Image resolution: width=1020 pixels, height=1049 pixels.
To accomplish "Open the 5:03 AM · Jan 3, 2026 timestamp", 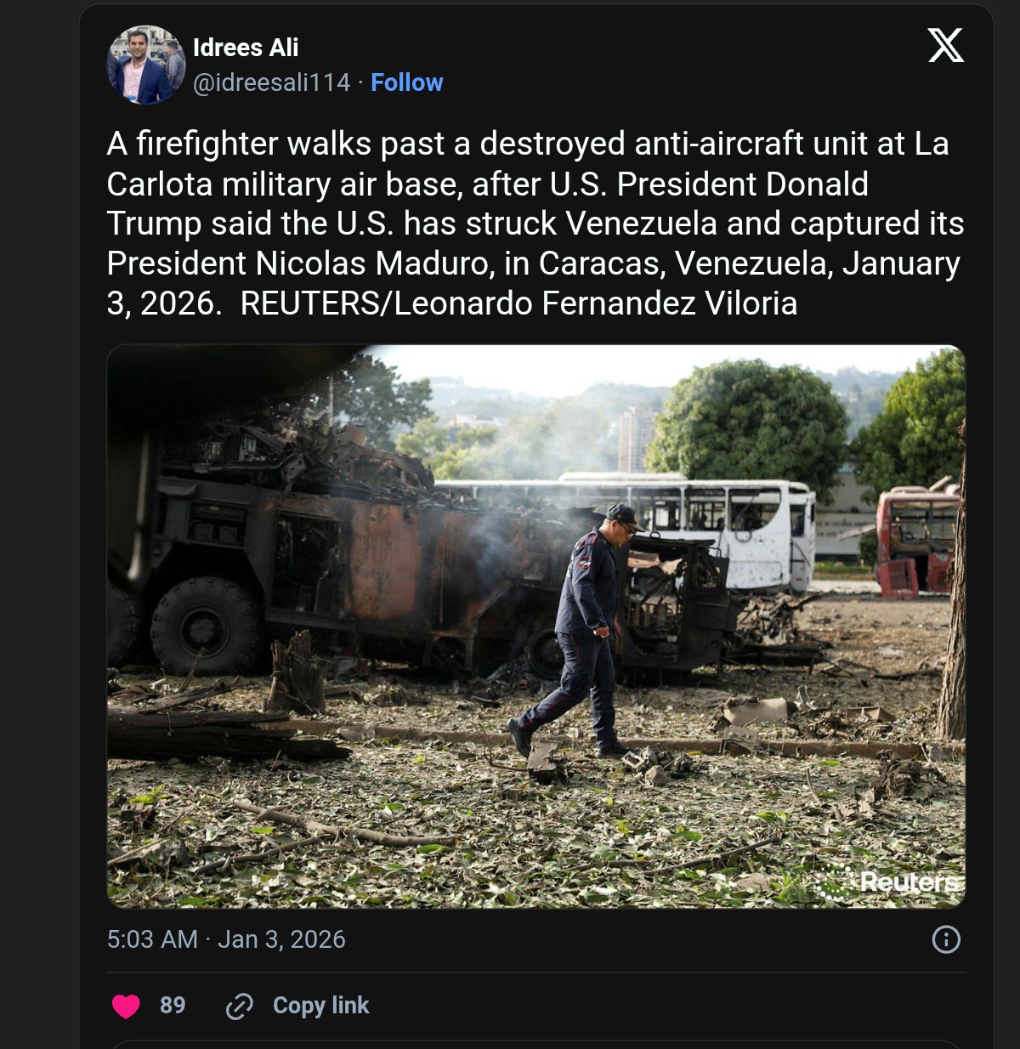I will (x=226, y=939).
